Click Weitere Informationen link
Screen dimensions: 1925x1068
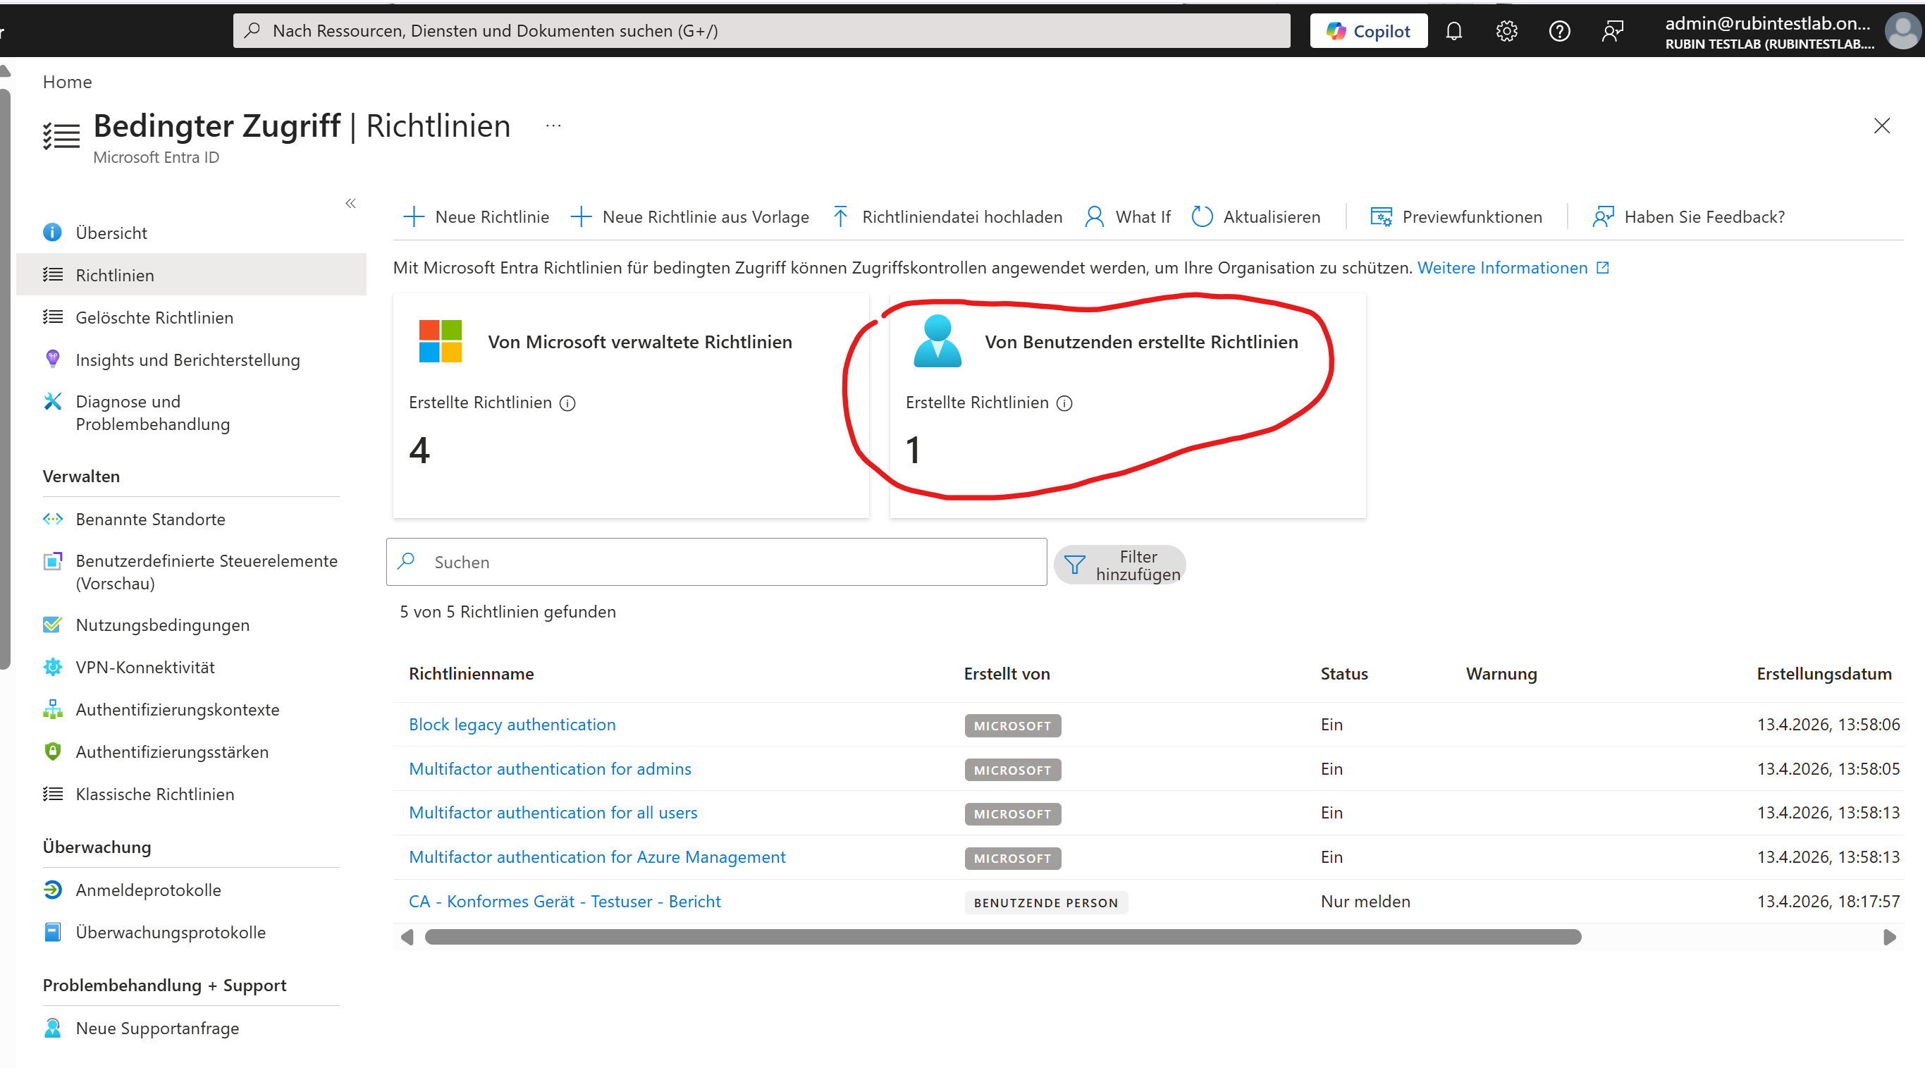1502,268
